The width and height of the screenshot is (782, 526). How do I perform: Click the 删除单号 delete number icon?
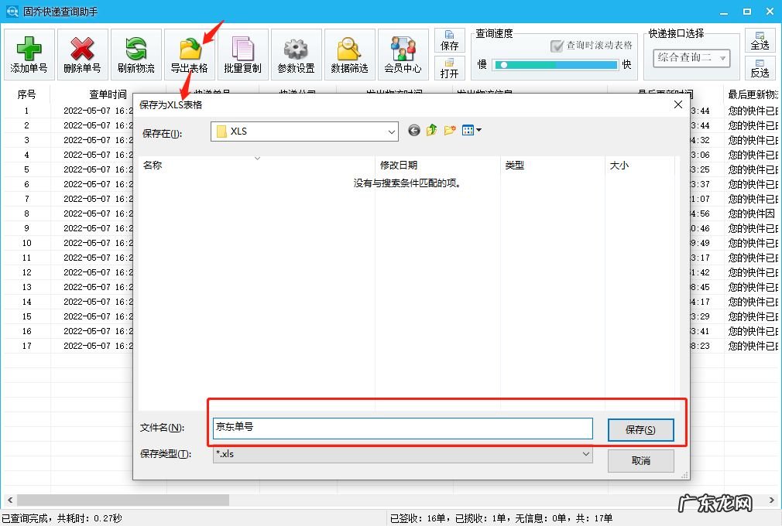[x=82, y=53]
